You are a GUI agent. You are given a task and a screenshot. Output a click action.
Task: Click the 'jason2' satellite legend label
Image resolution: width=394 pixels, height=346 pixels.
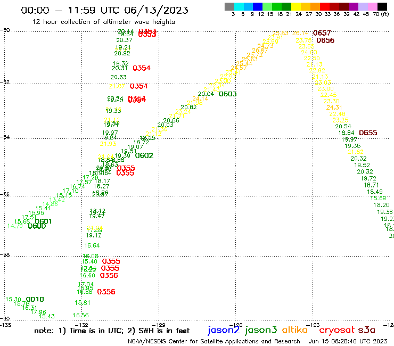coord(224,330)
